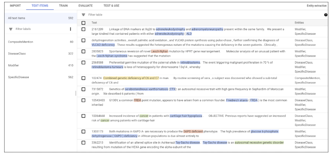Check the box for row 2835825

pos(83,51)
